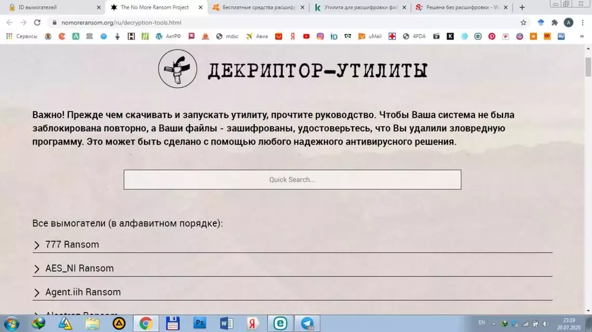Close the Решена без расшифровки tab
The height and width of the screenshot is (332, 592).
click(506, 7)
